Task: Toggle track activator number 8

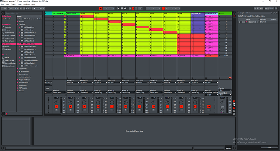Action: (126, 106)
